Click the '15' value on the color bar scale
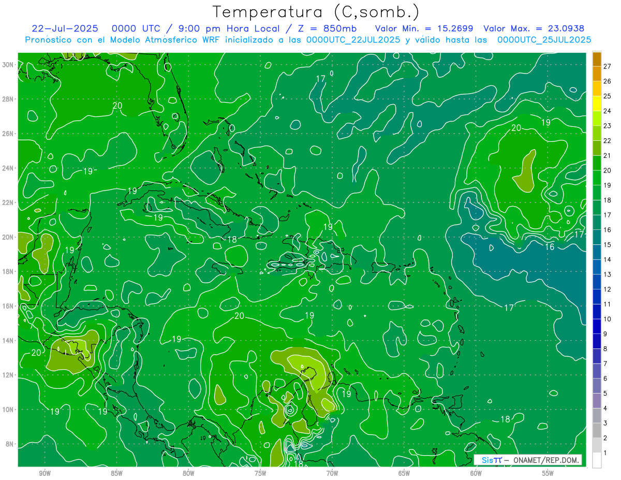This screenshot has height=480, width=621. click(608, 244)
